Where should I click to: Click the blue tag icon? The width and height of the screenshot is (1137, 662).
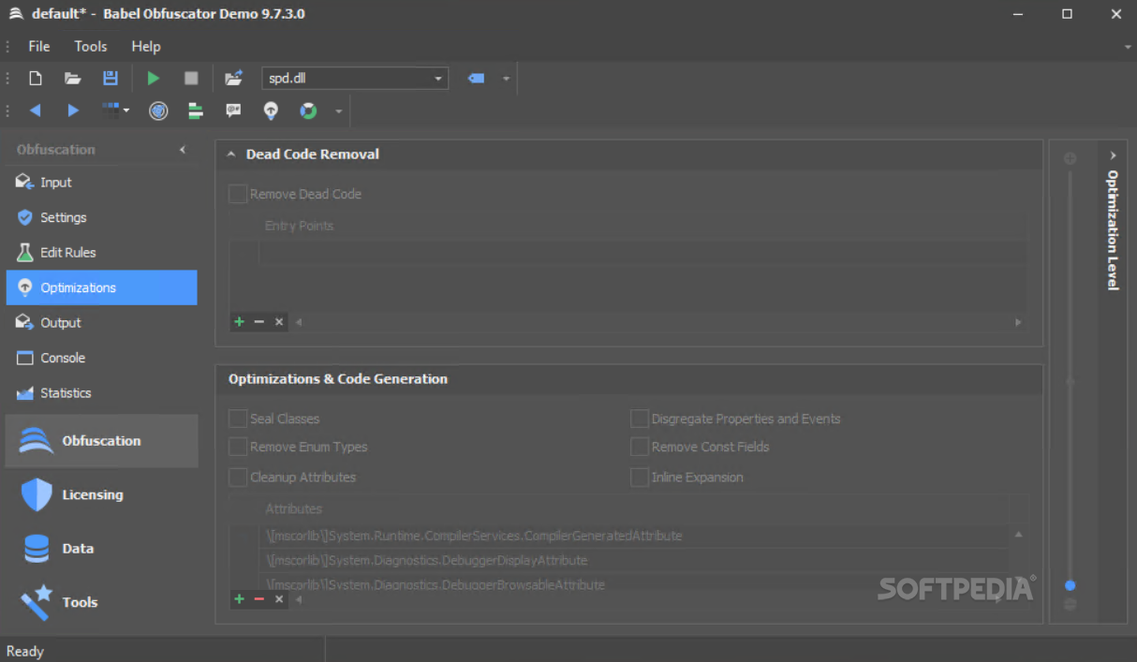pos(476,79)
